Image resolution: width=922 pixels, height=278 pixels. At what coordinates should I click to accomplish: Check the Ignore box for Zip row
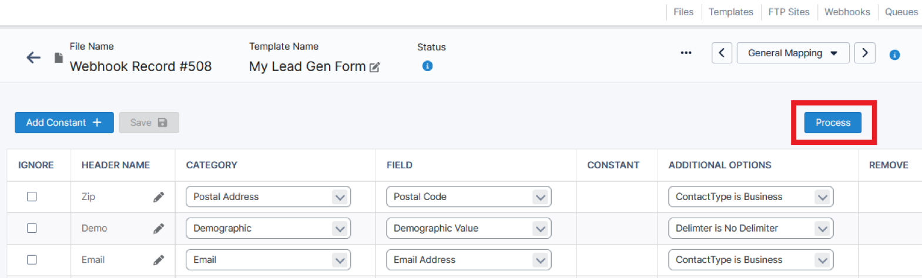click(32, 196)
